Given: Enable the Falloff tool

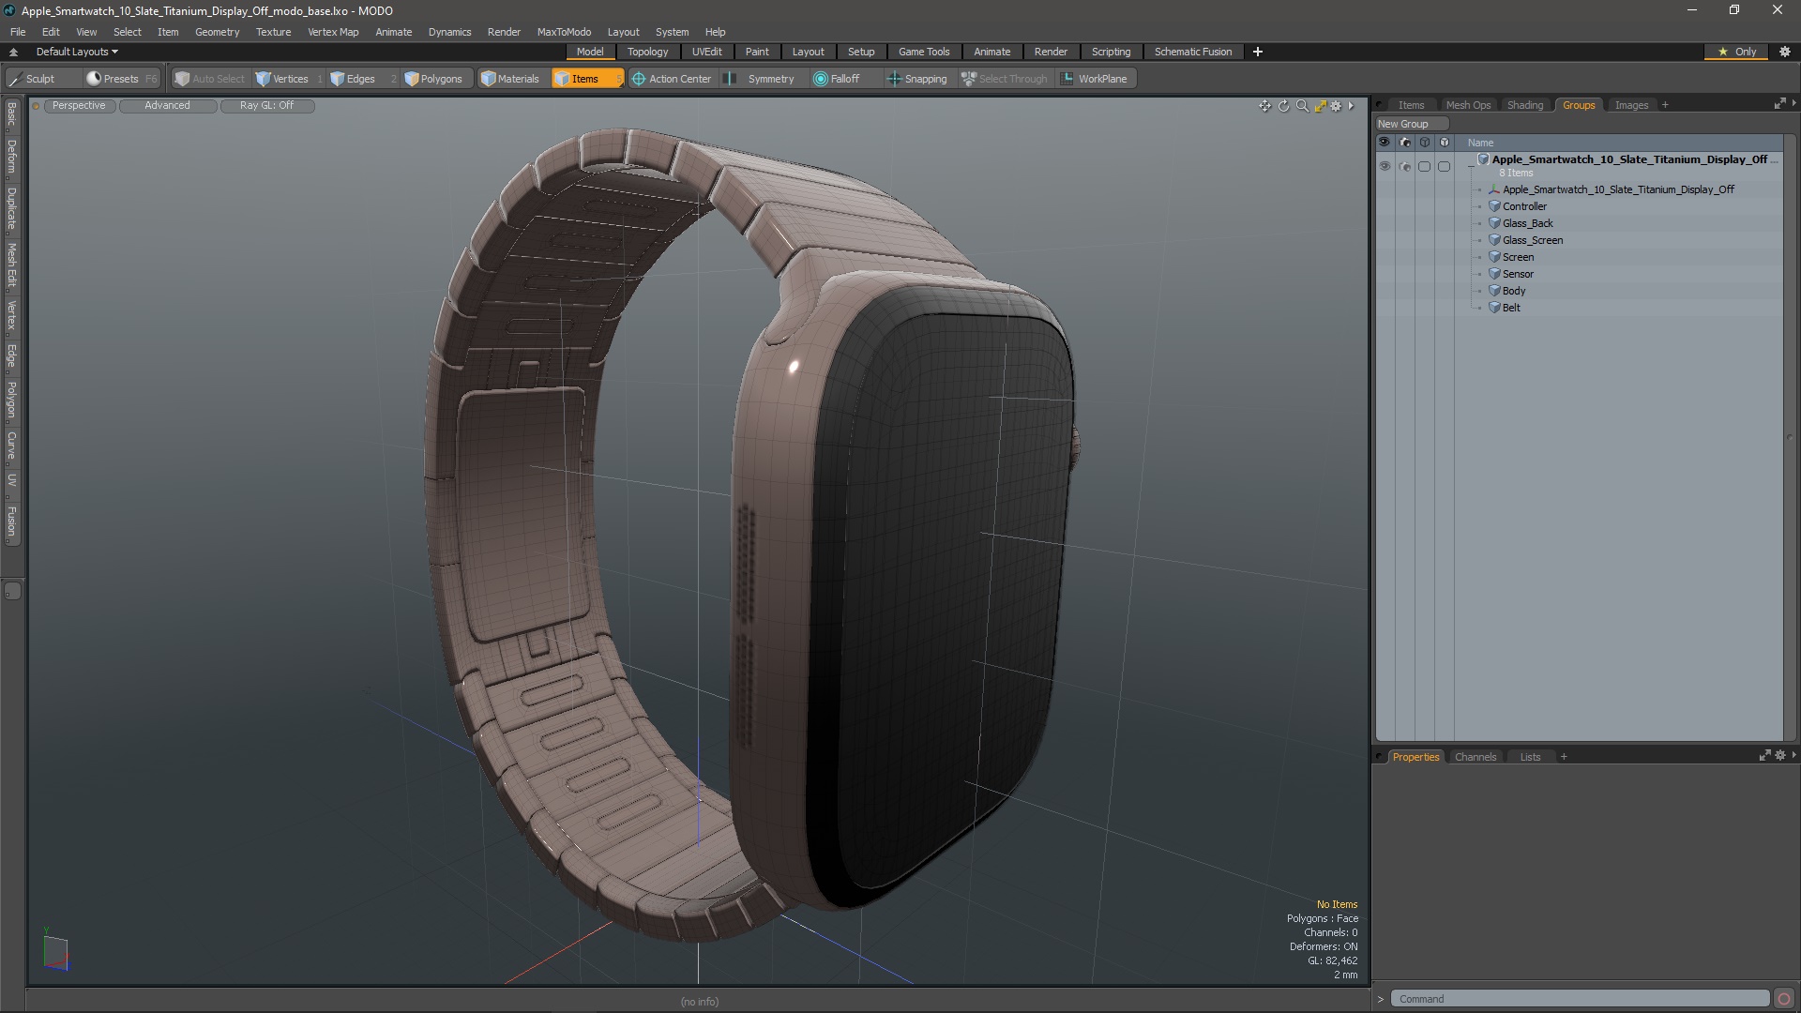Looking at the screenshot, I should click(837, 79).
